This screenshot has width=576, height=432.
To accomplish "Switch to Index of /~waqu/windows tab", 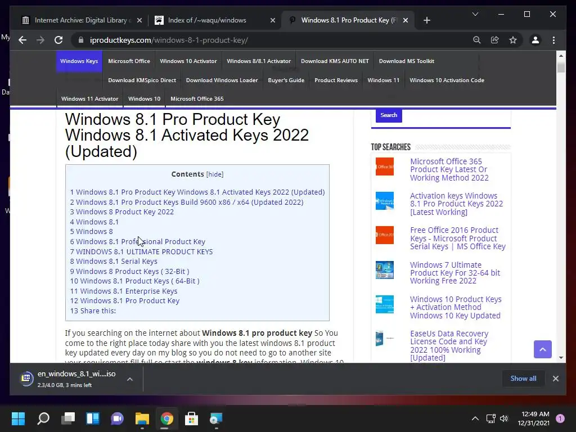I will (x=214, y=20).
